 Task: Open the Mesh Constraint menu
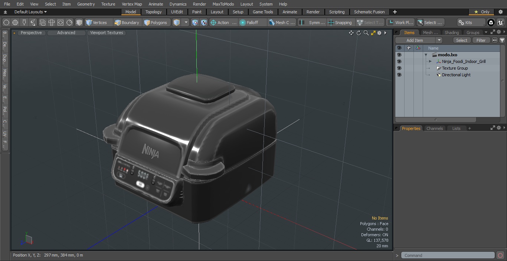282,23
